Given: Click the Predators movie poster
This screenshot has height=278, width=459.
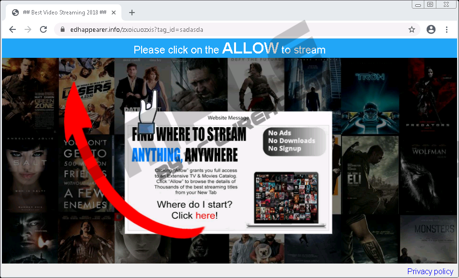Looking at the screenshot, I should point(428,96).
